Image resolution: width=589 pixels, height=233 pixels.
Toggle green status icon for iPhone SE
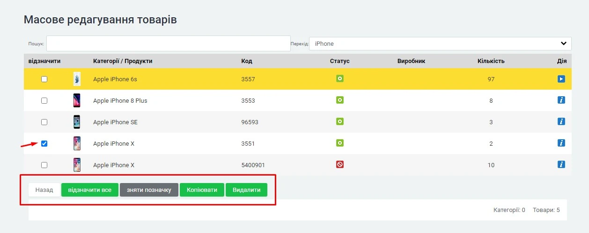point(340,122)
